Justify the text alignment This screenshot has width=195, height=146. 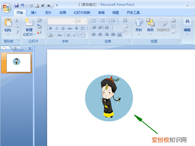(x=113, y=34)
